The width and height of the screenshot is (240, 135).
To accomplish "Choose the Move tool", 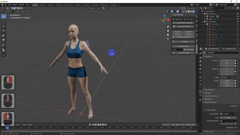I will (x=3, y=26).
